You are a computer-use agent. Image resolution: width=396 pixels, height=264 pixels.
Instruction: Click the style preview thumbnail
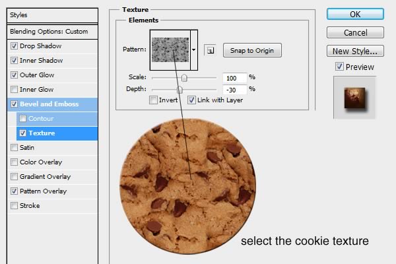[354, 98]
